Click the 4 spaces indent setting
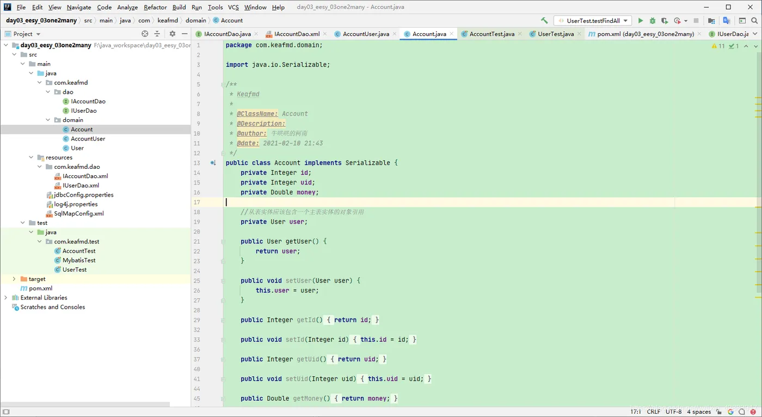The image size is (762, 417). (699, 412)
